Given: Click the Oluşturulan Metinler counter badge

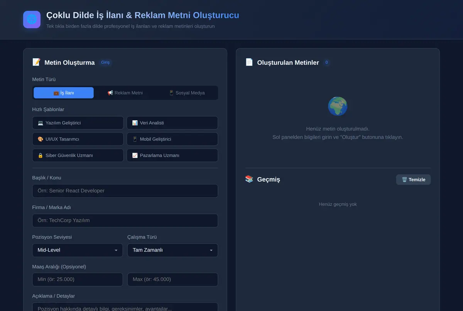Looking at the screenshot, I should point(326,62).
